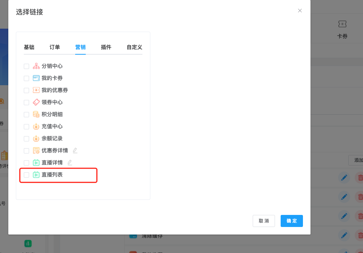Select the 充值中心 checkbox

coord(26,127)
